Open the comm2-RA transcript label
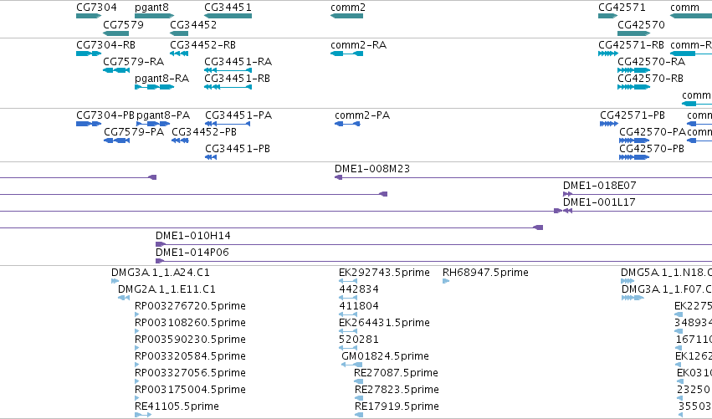 click(359, 45)
